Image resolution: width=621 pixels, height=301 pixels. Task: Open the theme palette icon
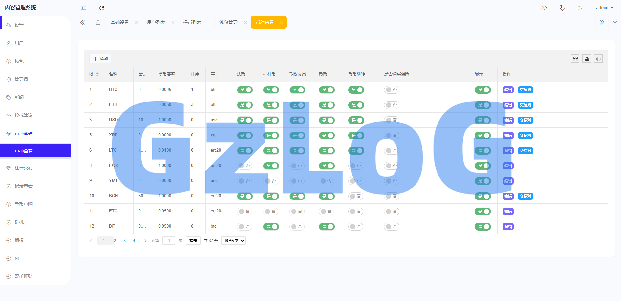[x=544, y=8]
